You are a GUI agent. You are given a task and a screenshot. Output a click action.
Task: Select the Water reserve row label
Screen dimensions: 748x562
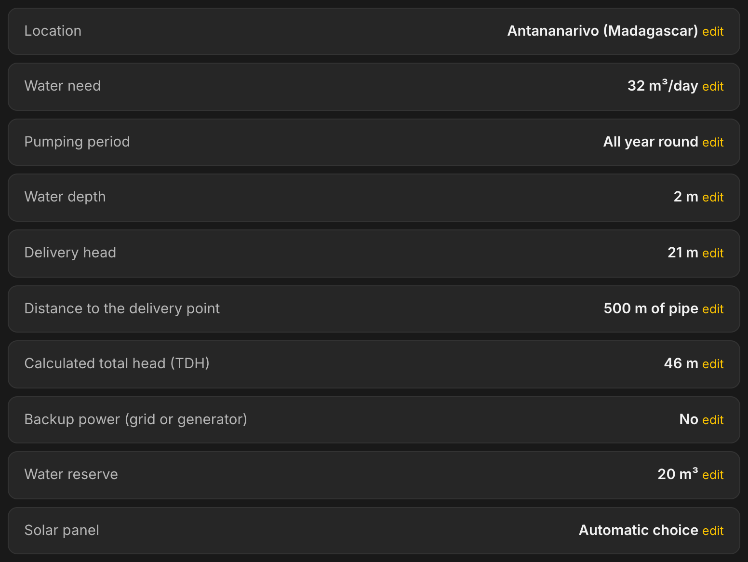point(71,474)
